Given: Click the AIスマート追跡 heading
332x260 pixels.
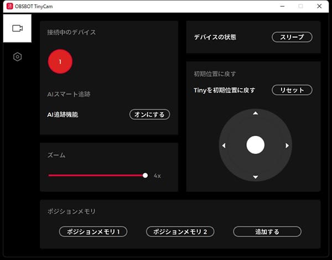Looking at the screenshot, I should [69, 94].
